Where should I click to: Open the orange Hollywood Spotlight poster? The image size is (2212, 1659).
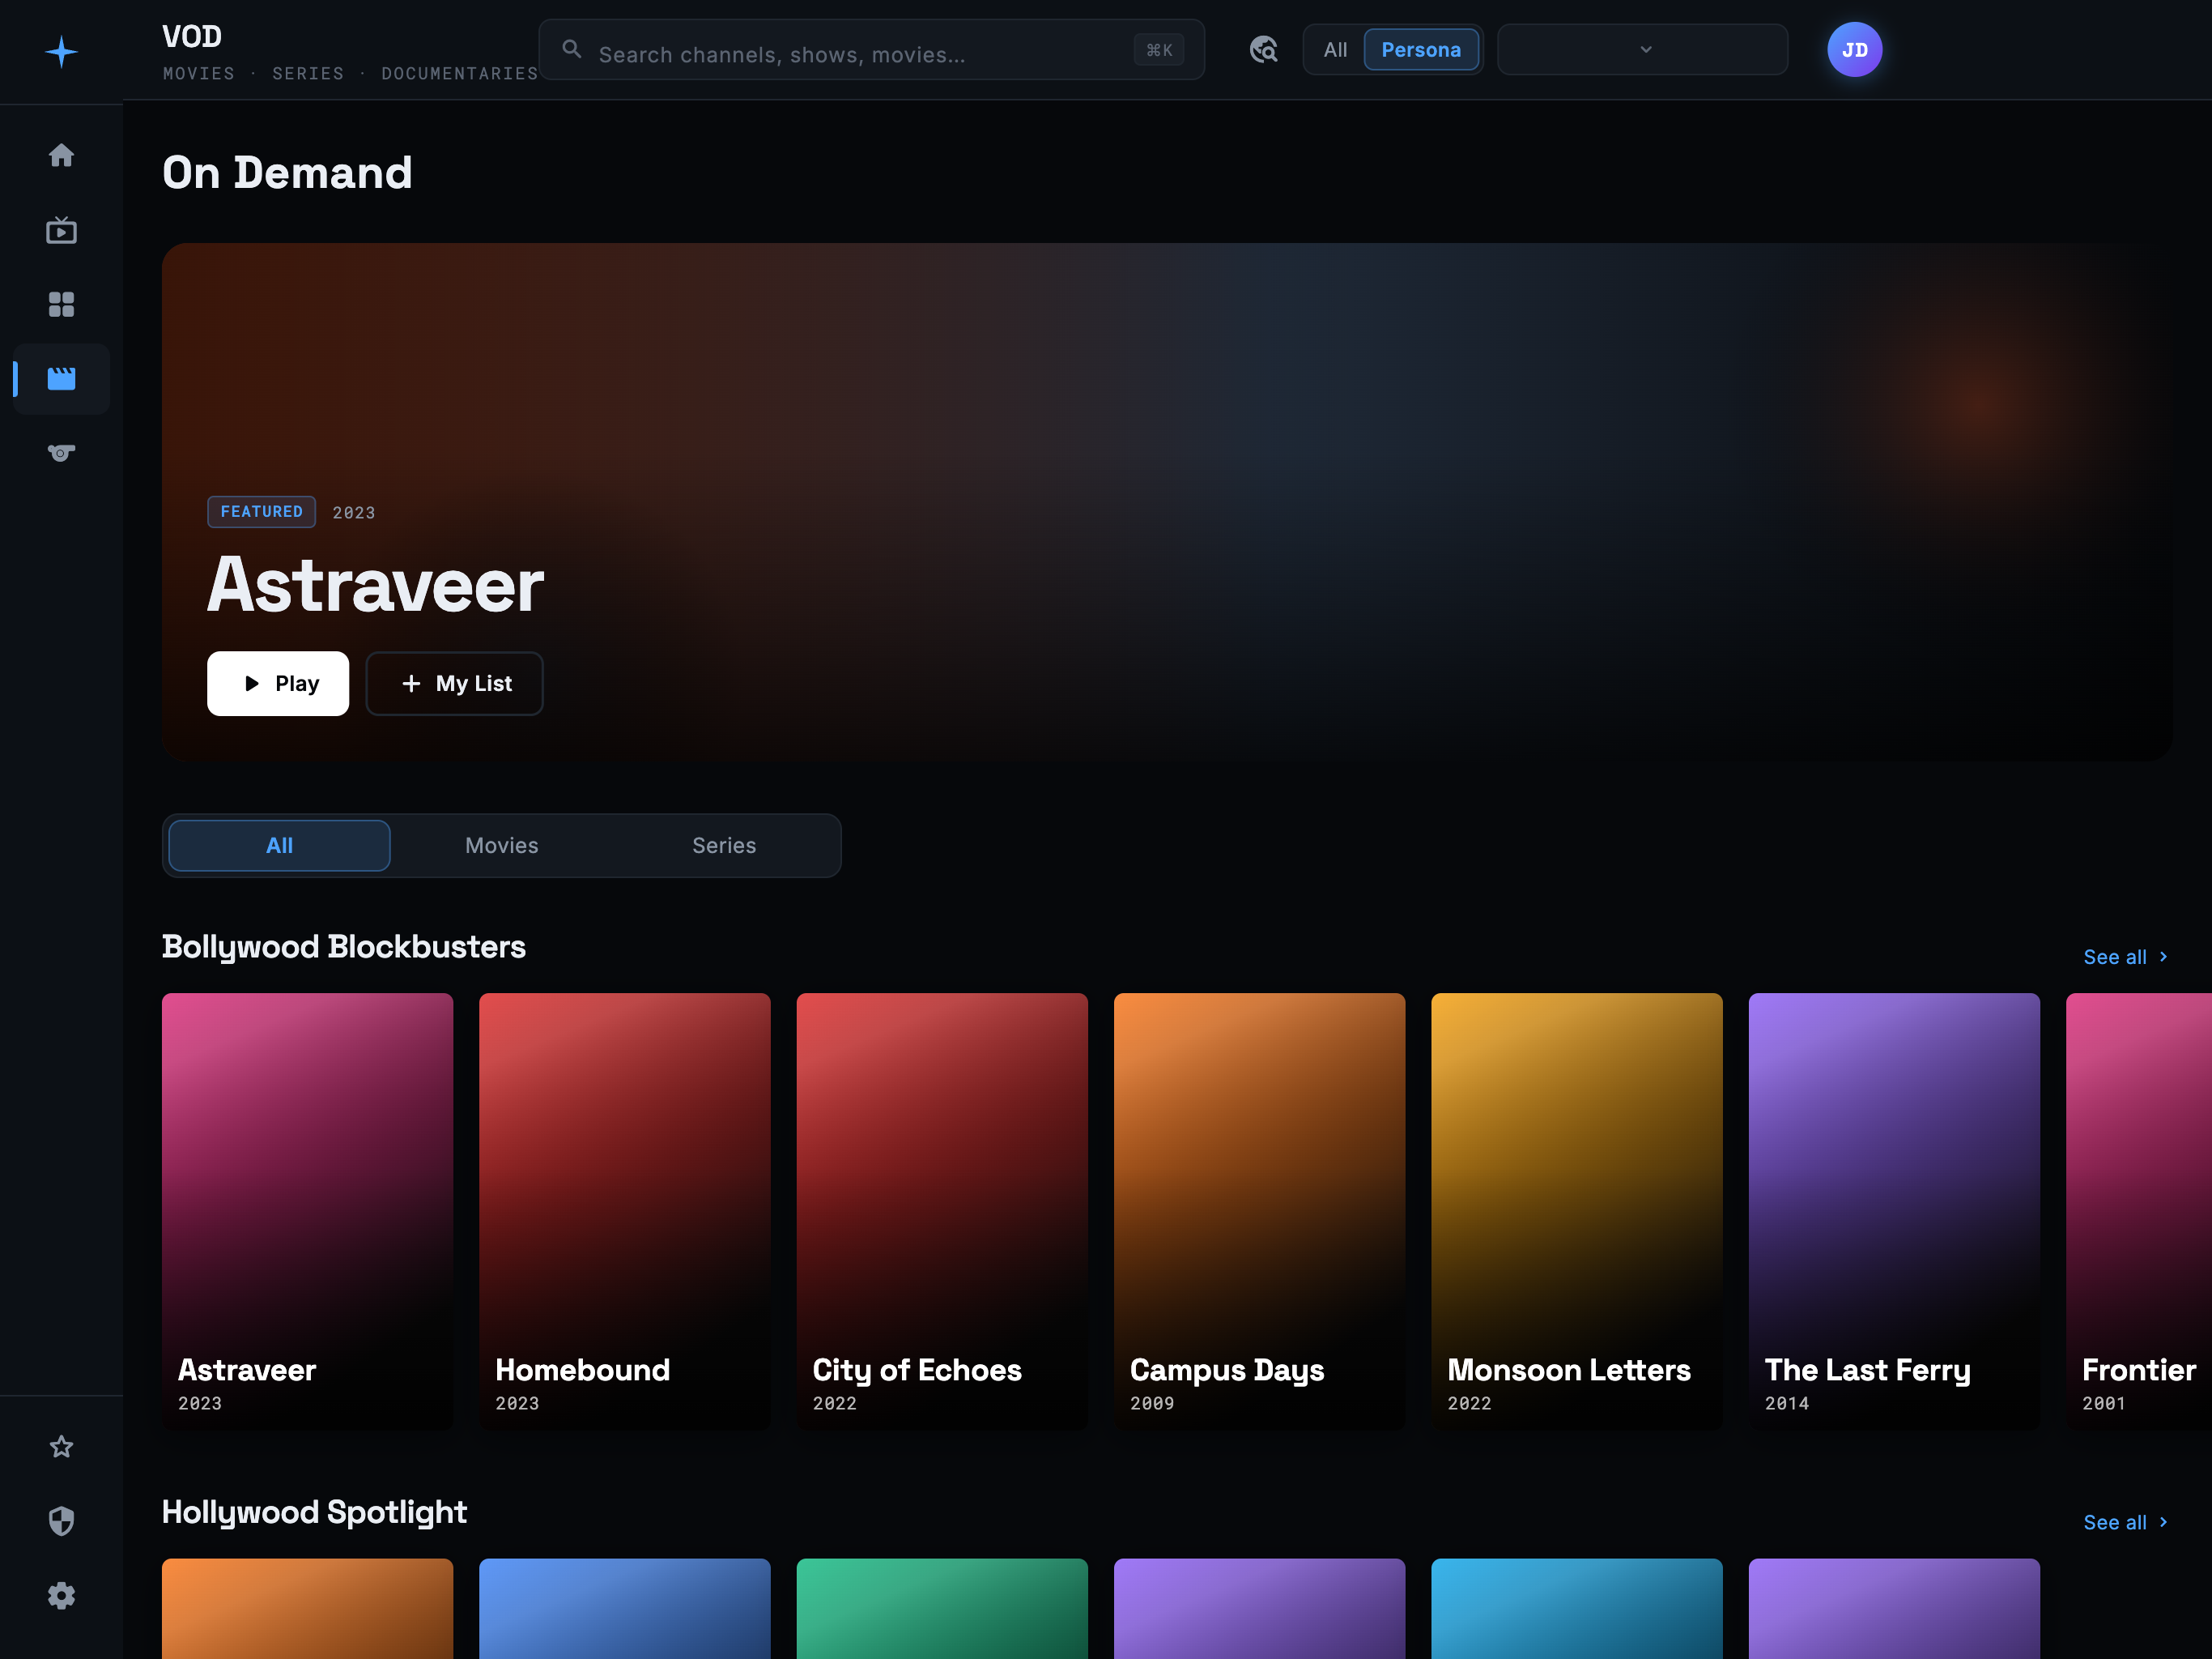(307, 1608)
